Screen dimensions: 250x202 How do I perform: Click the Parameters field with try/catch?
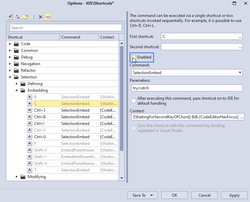[x=187, y=88]
